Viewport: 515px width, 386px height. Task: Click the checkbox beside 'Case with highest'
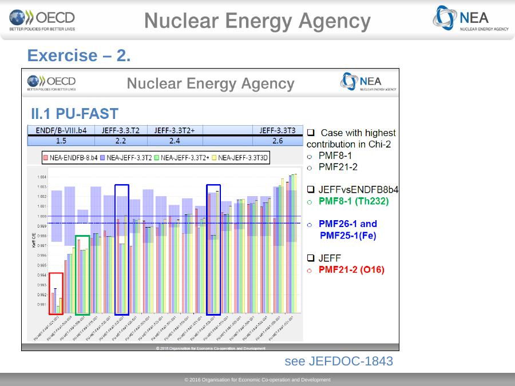[x=311, y=133]
